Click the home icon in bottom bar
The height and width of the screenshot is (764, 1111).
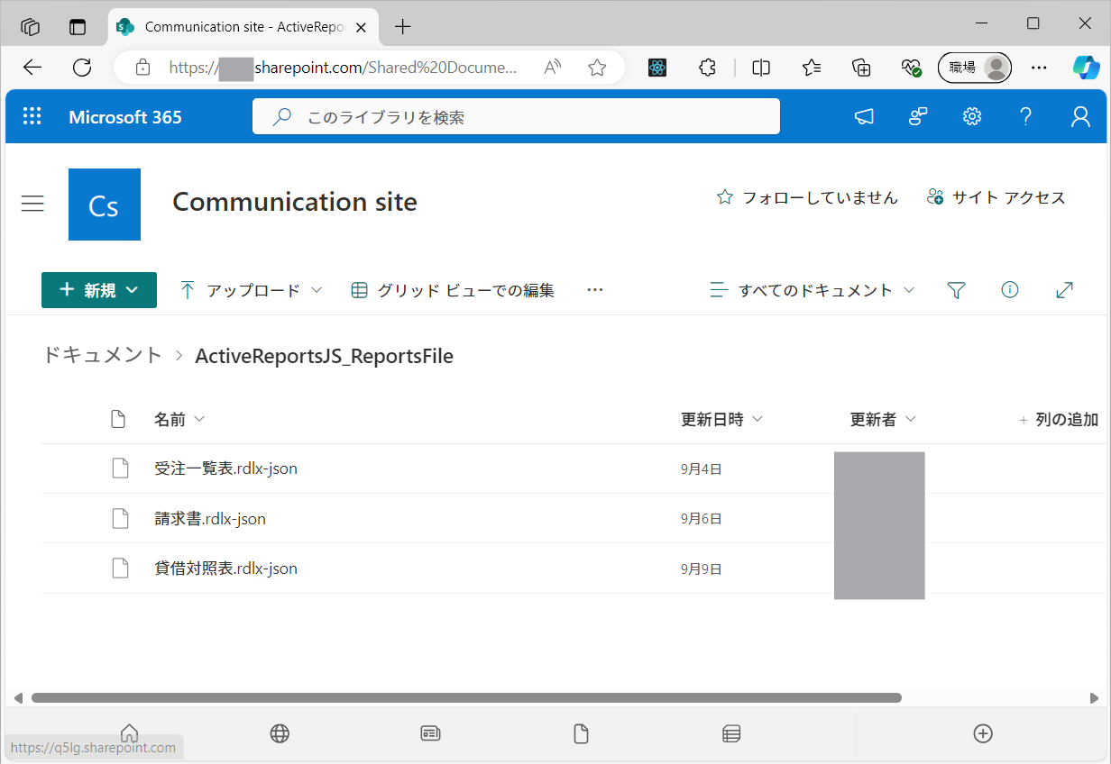point(129,733)
